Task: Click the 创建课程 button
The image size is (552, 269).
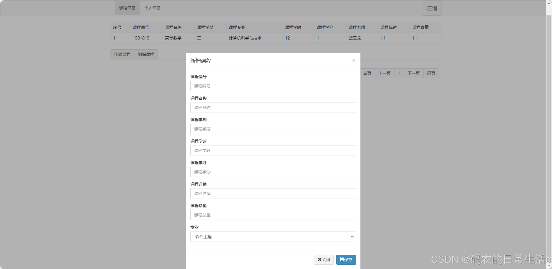Action: click(122, 54)
